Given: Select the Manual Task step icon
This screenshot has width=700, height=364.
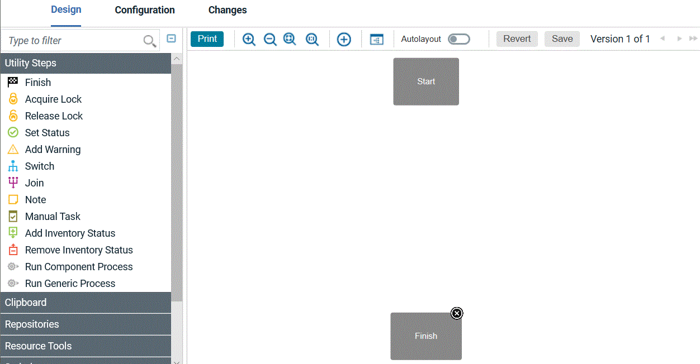Looking at the screenshot, I should coord(12,216).
